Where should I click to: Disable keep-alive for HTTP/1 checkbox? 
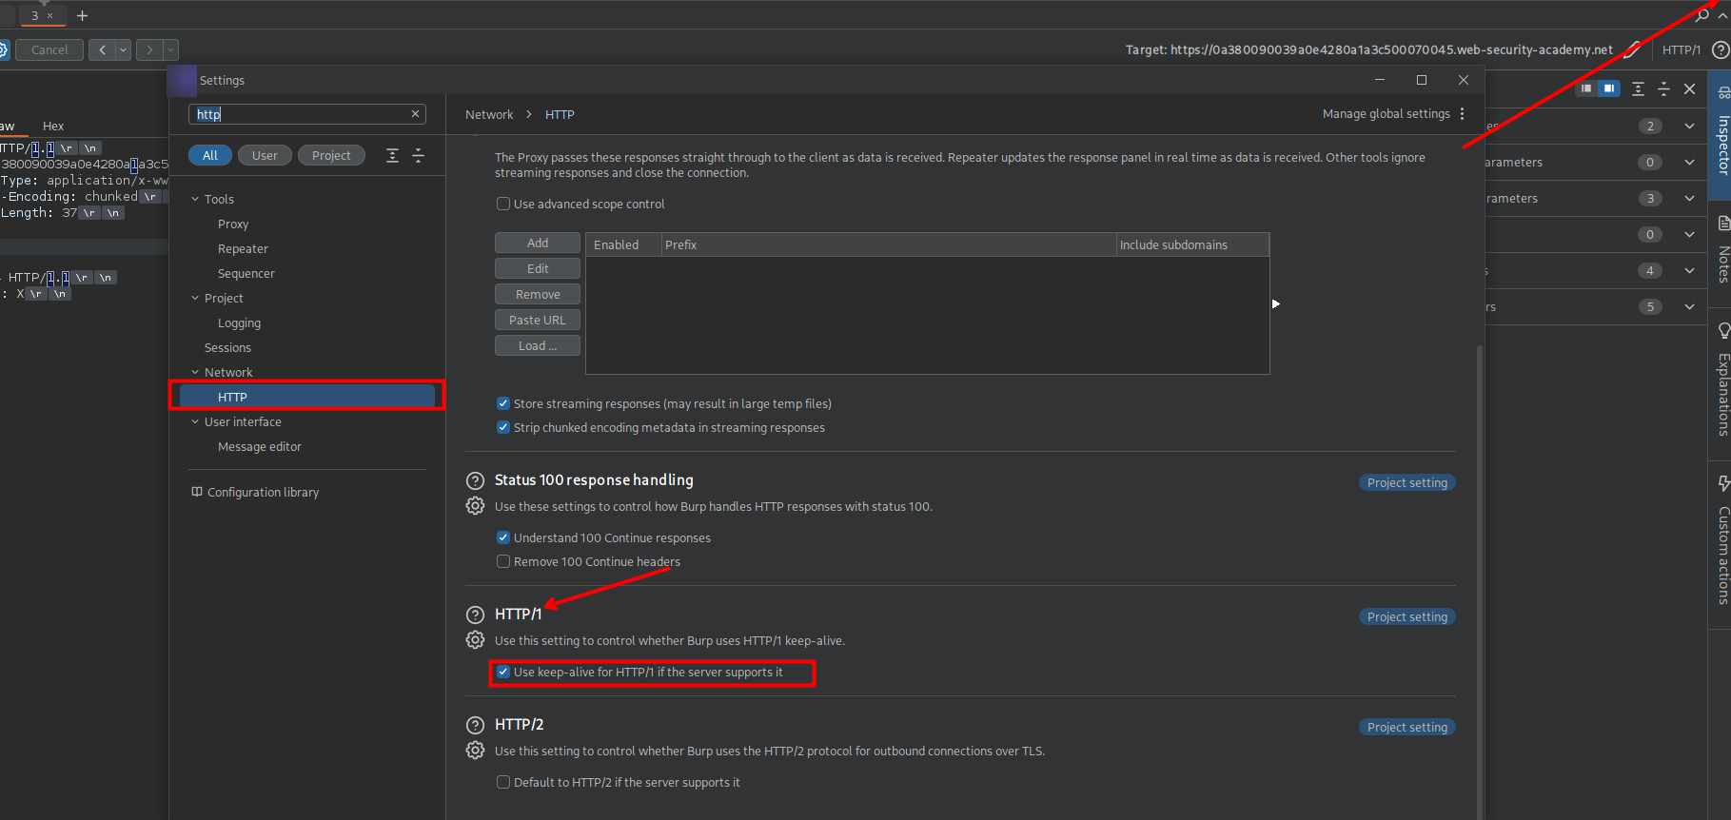[x=503, y=673]
